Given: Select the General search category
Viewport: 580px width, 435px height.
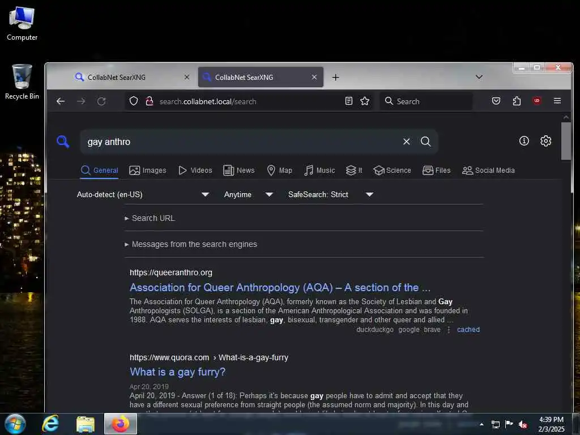Looking at the screenshot, I should (x=99, y=170).
